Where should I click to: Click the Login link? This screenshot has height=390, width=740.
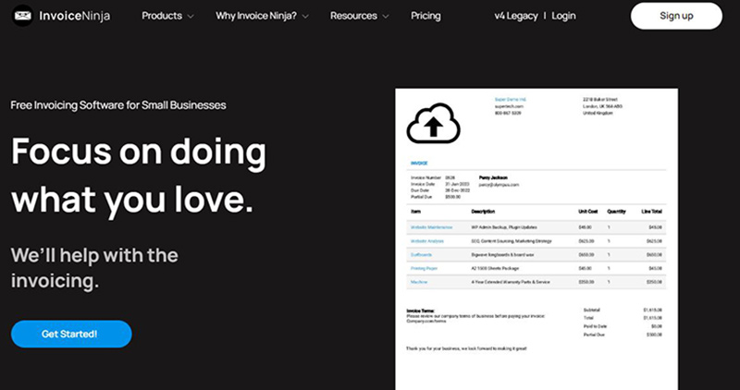coord(563,16)
